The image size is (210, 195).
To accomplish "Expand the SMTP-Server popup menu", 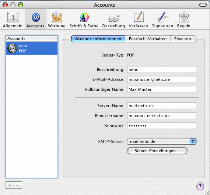I will pyautogui.click(x=161, y=141).
